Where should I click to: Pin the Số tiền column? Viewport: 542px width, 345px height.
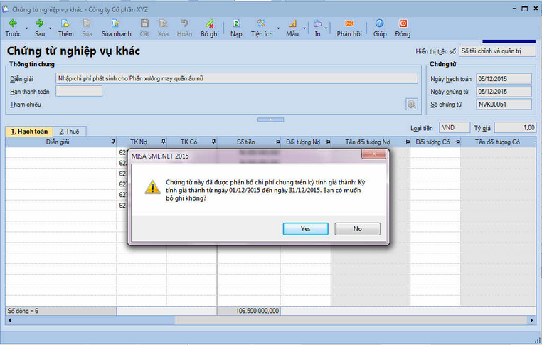click(x=277, y=142)
